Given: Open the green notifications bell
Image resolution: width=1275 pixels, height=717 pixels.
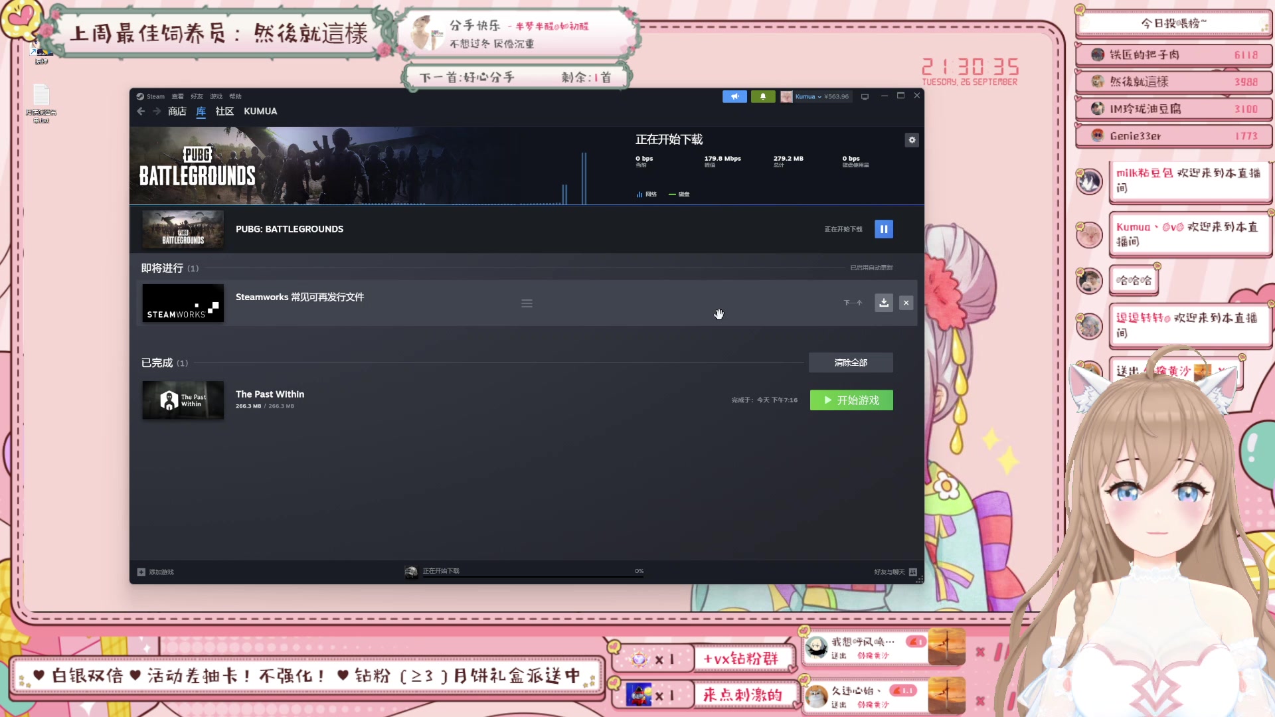Looking at the screenshot, I should 763,96.
